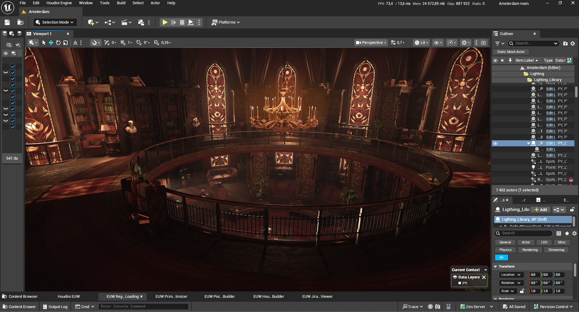Click the add folder icon in Outliner

[x=565, y=44]
